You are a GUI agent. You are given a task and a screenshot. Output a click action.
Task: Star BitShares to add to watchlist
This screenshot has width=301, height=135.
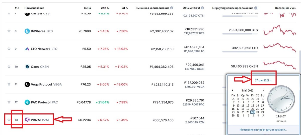(9, 31)
